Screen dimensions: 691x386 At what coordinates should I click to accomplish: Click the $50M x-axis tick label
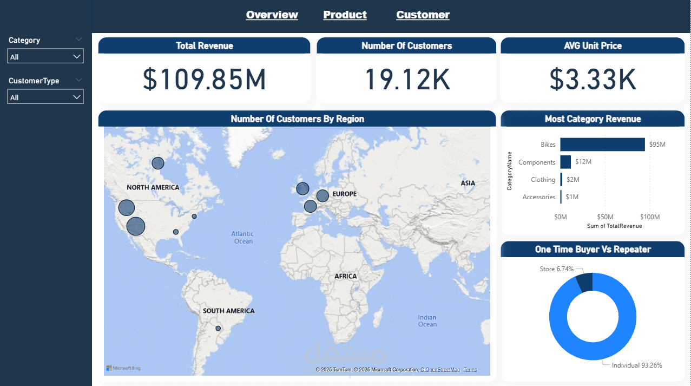(605, 217)
